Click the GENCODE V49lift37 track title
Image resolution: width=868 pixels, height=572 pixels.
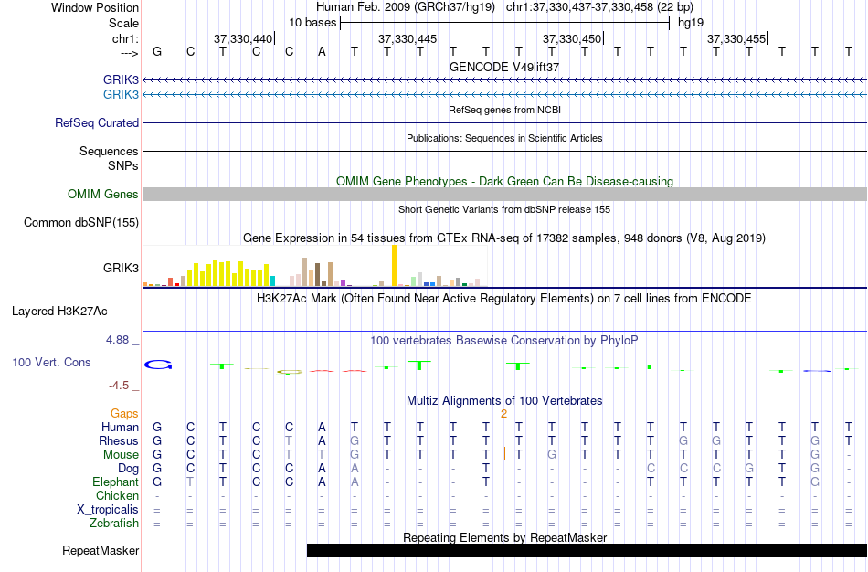(x=504, y=67)
